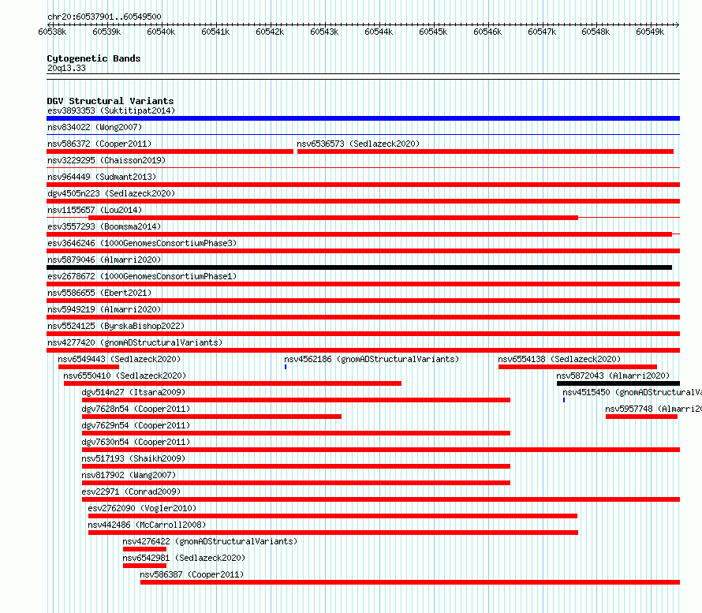Open dgv514n27 (Itsara2009) variant
This screenshot has height=613, width=702.
(133, 392)
